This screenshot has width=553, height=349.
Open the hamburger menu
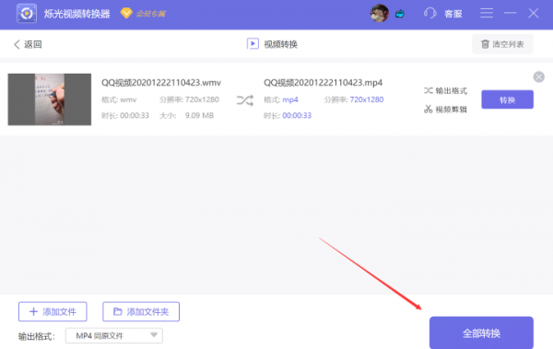click(x=487, y=14)
